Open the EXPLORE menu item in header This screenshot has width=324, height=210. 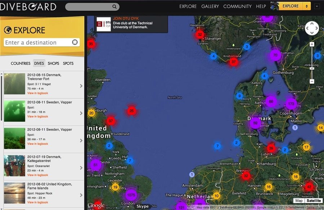(188, 6)
